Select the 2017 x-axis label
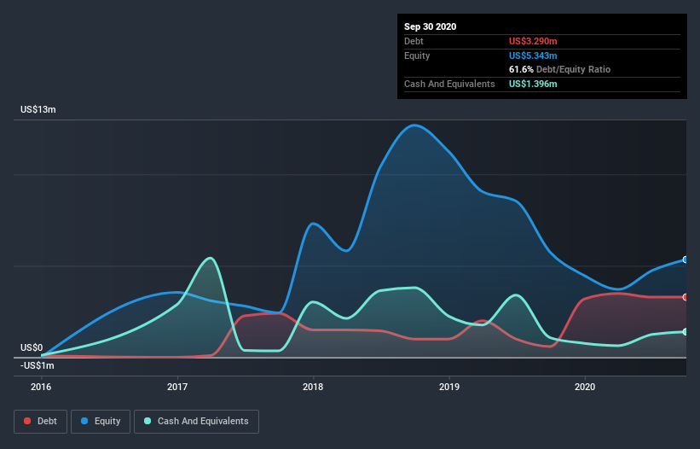Viewport: 700px width, 449px height. (x=177, y=387)
